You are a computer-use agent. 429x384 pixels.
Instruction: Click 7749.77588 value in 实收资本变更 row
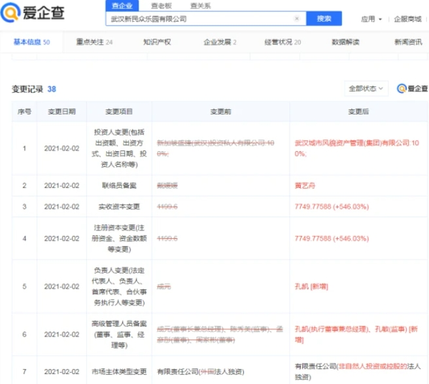pyautogui.click(x=332, y=206)
